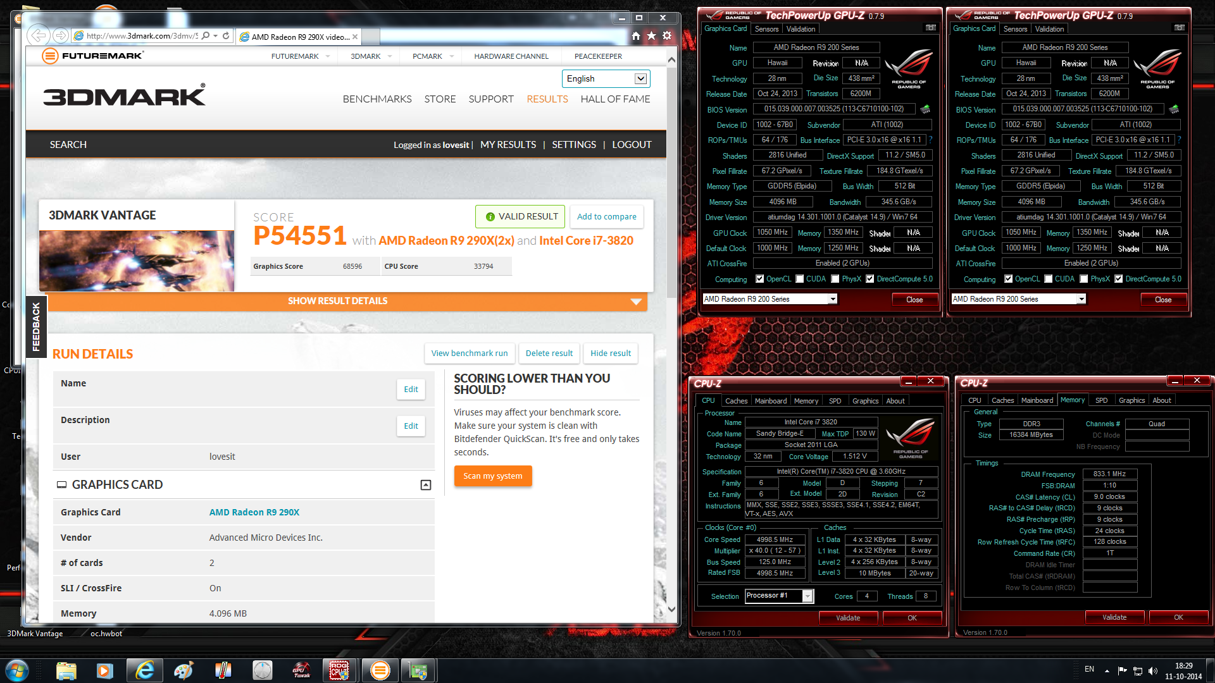The image size is (1215, 683).
Task: Open address bar search dropdown arrow
Action: point(216,36)
